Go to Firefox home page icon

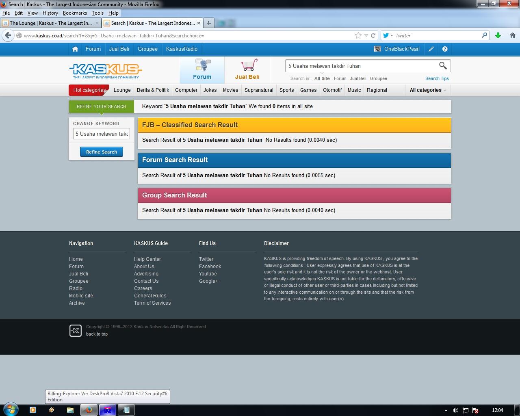pyautogui.click(x=513, y=35)
